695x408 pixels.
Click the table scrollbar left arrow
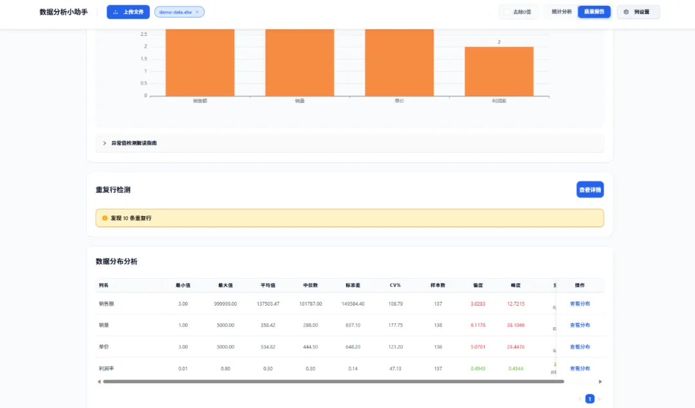click(99, 382)
